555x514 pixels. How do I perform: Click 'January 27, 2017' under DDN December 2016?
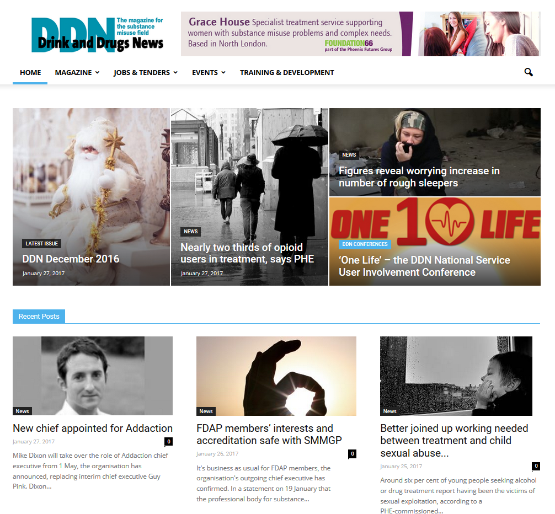pos(44,274)
